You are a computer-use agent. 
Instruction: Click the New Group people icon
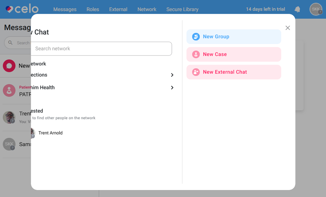pyautogui.click(x=196, y=37)
